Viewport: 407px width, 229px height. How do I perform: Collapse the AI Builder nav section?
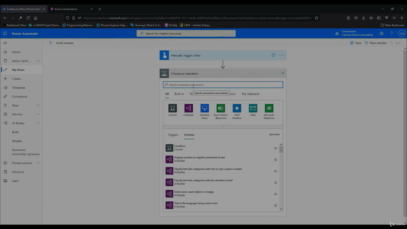[38, 123]
